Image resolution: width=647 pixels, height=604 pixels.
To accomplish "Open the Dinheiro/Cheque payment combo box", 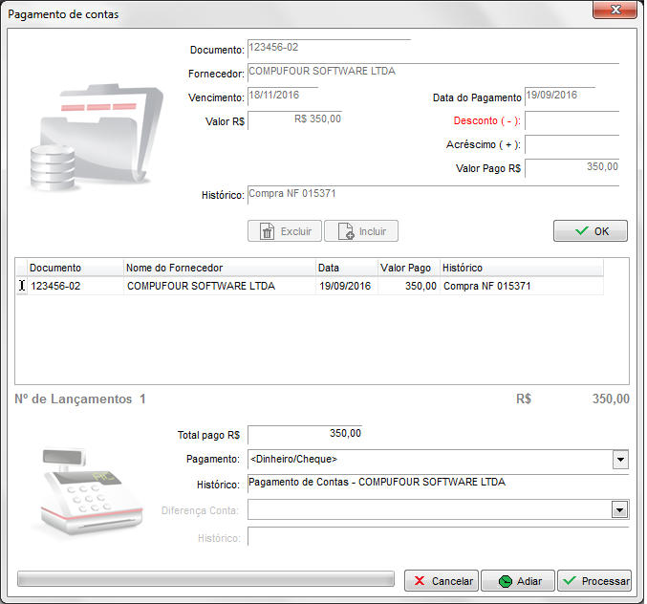I will pos(428,460).
